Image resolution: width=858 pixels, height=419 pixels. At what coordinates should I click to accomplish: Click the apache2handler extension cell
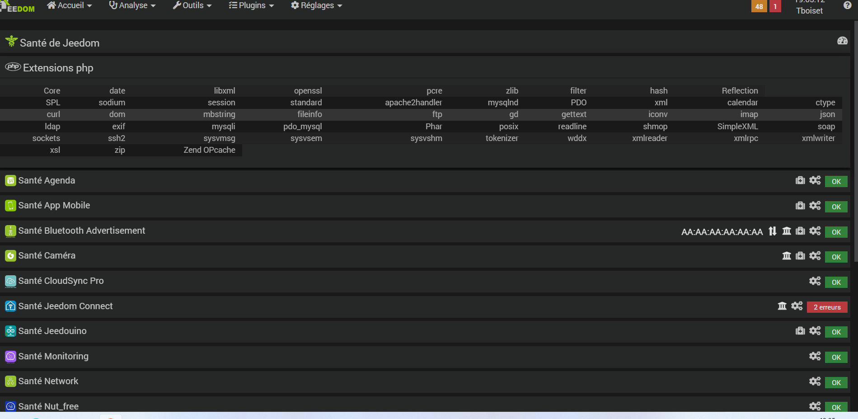pyautogui.click(x=413, y=103)
